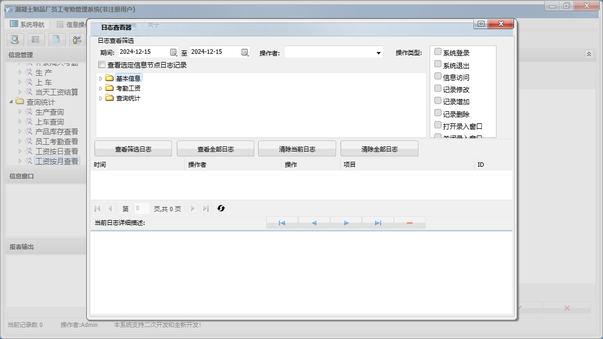The image size is (603, 339).
Task: Maximize the 日志查看器 dialog
Action: pos(481,24)
